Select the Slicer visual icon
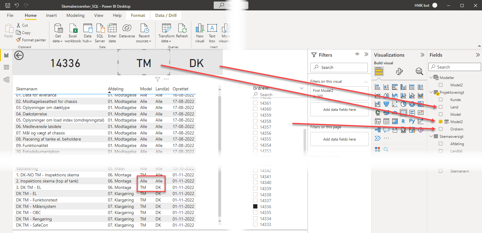This screenshot has width=482, height=233. click(x=378, y=121)
